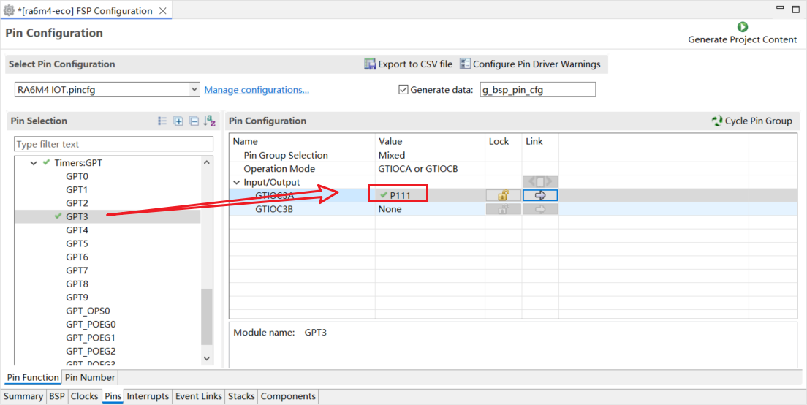Switch to the Pin Number tab
The image size is (807, 405).
coord(90,377)
